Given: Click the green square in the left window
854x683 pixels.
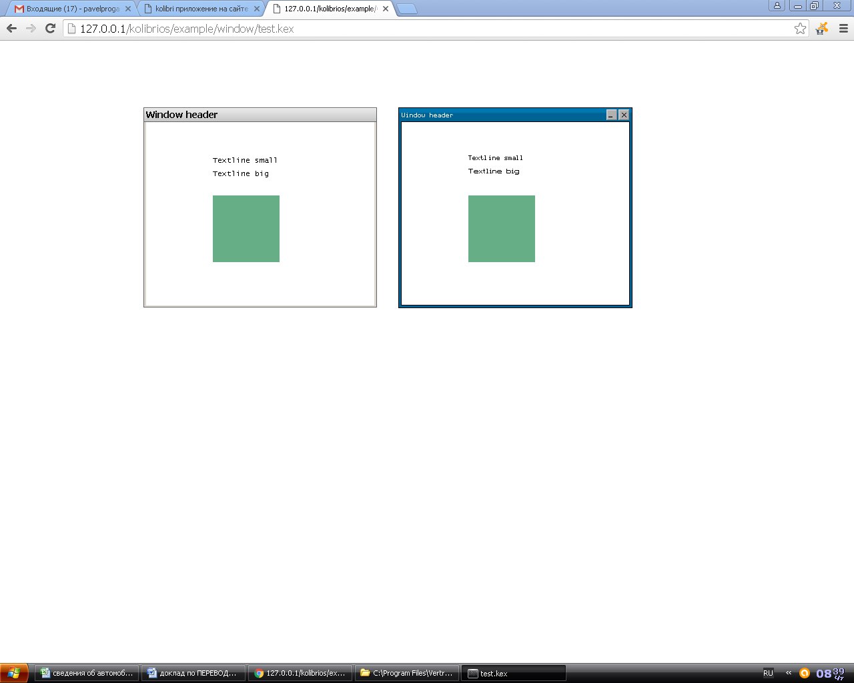Looking at the screenshot, I should click(x=246, y=229).
